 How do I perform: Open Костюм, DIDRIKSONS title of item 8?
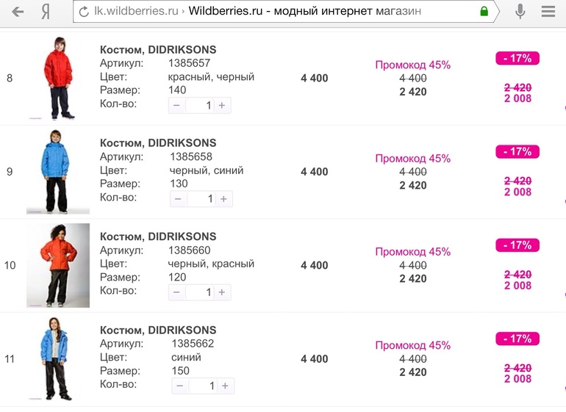pos(158,49)
